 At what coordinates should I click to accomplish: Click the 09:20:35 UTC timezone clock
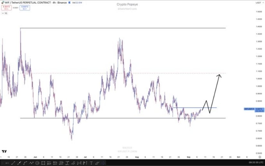click(x=256, y=162)
